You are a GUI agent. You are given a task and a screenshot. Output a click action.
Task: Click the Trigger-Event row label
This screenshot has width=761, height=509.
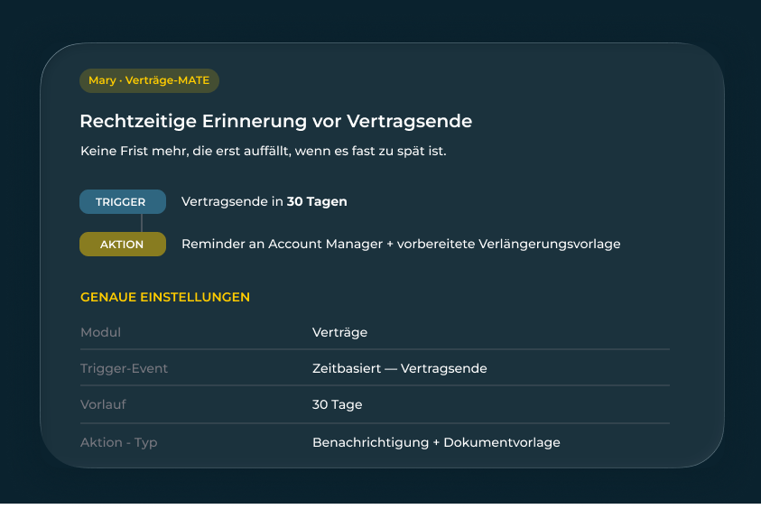124,368
